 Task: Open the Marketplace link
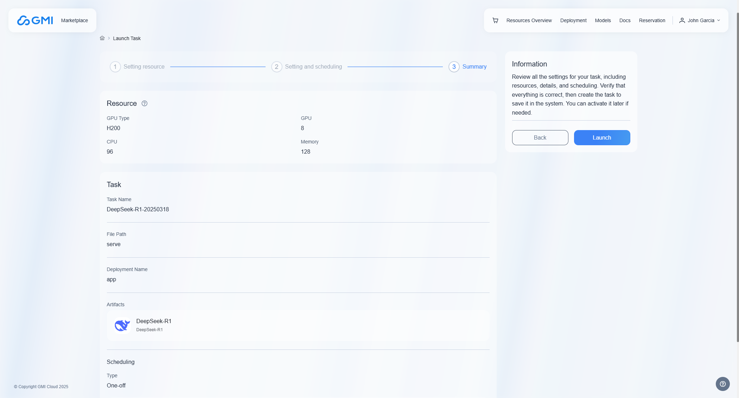pos(75,20)
